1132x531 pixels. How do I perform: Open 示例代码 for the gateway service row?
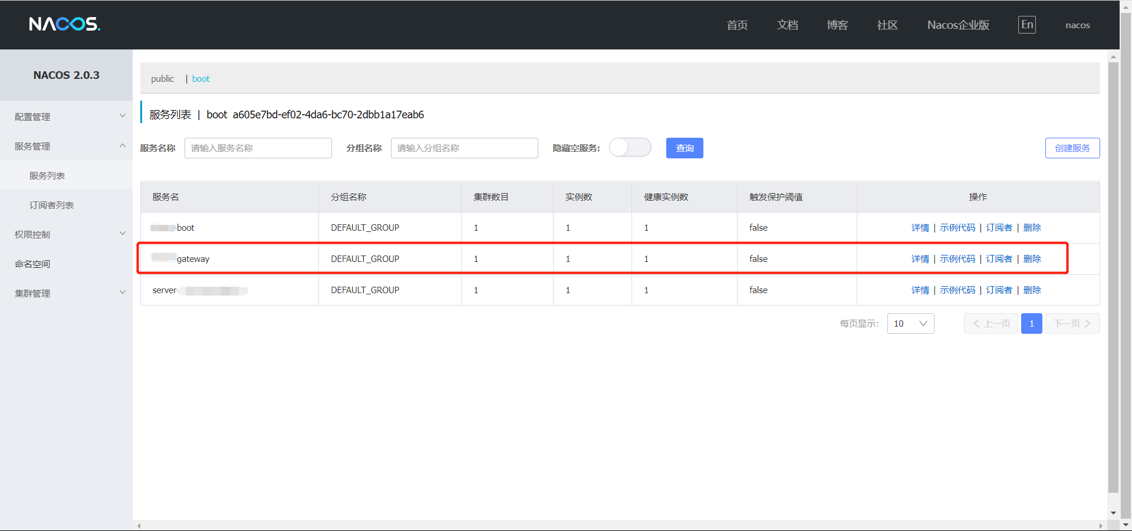tap(957, 259)
